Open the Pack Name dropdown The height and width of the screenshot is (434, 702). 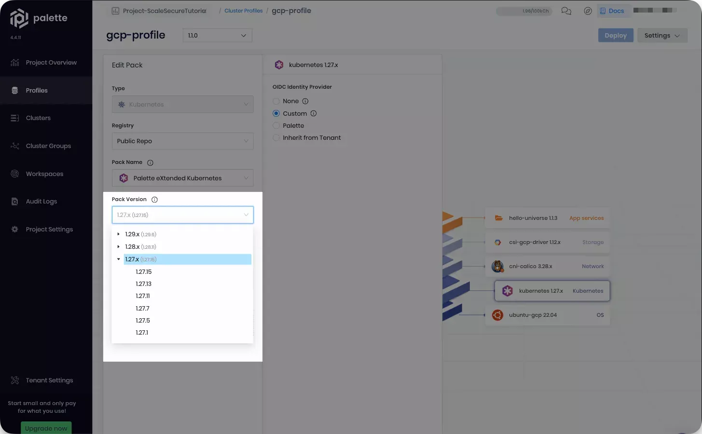click(x=182, y=178)
